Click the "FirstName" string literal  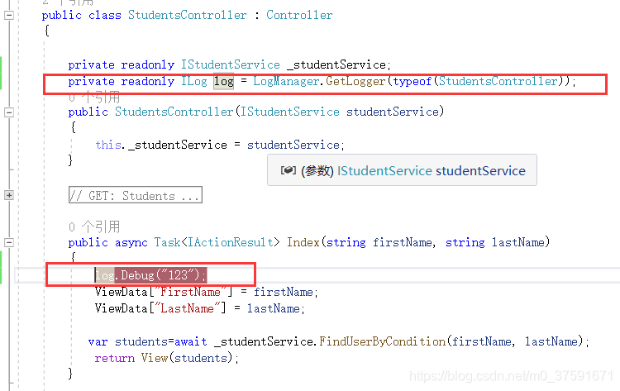click(190, 292)
